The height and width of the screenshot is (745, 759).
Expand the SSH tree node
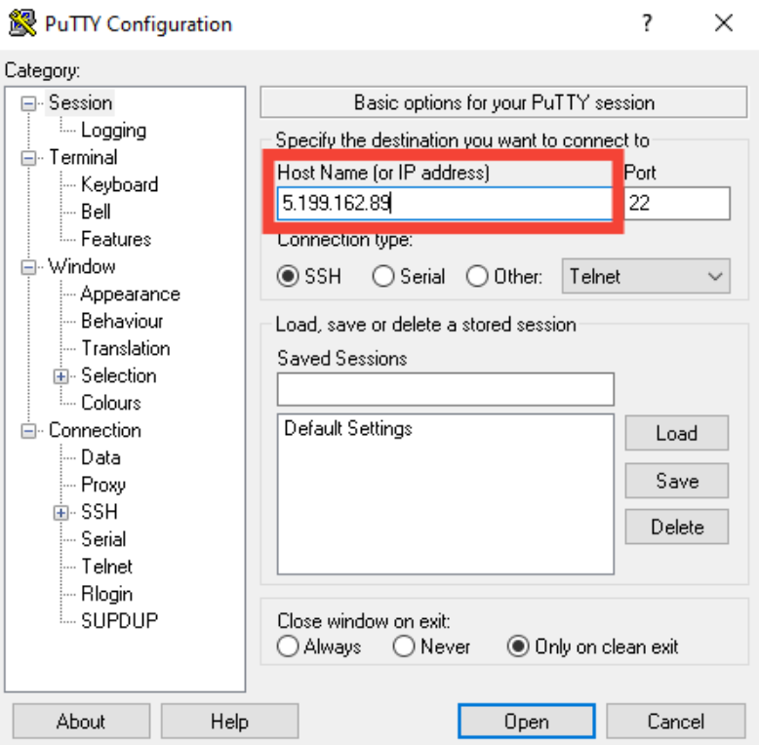pos(62,513)
